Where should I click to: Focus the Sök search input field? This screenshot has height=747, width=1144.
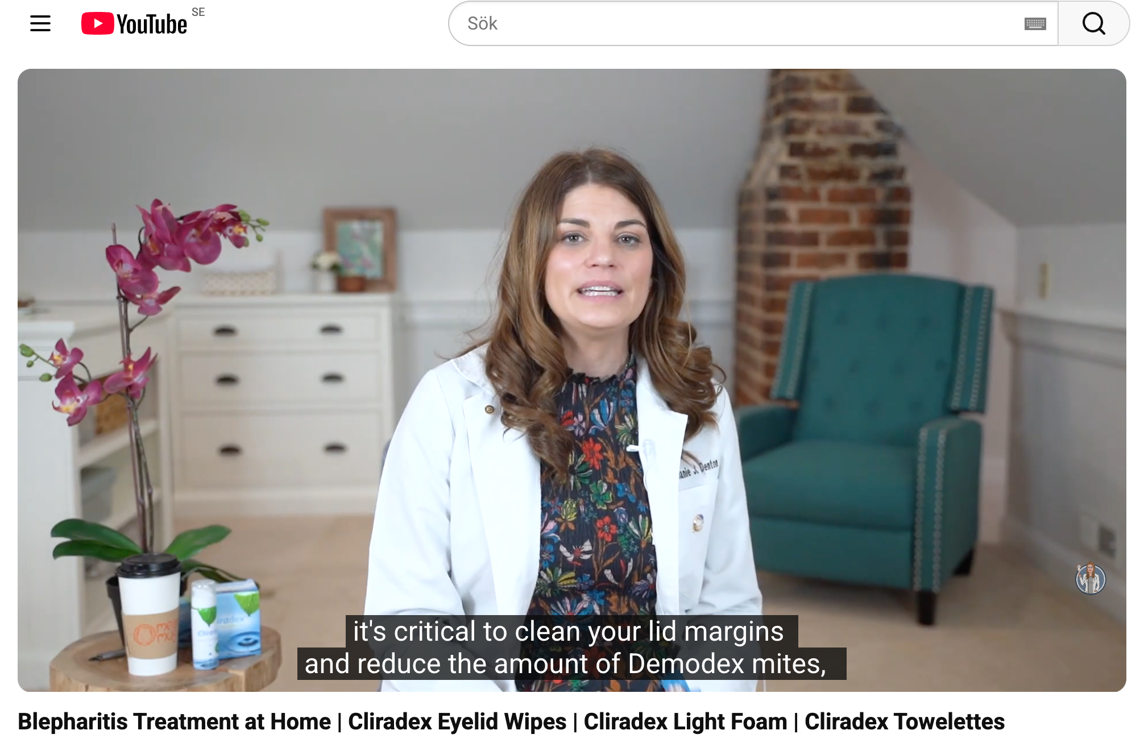coord(739,23)
